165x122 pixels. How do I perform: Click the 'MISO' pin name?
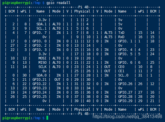[x=42, y=63]
